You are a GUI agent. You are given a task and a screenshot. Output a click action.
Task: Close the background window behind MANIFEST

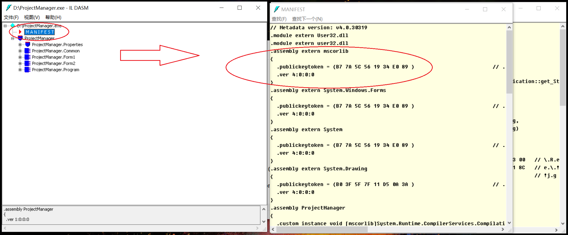[x=557, y=8]
